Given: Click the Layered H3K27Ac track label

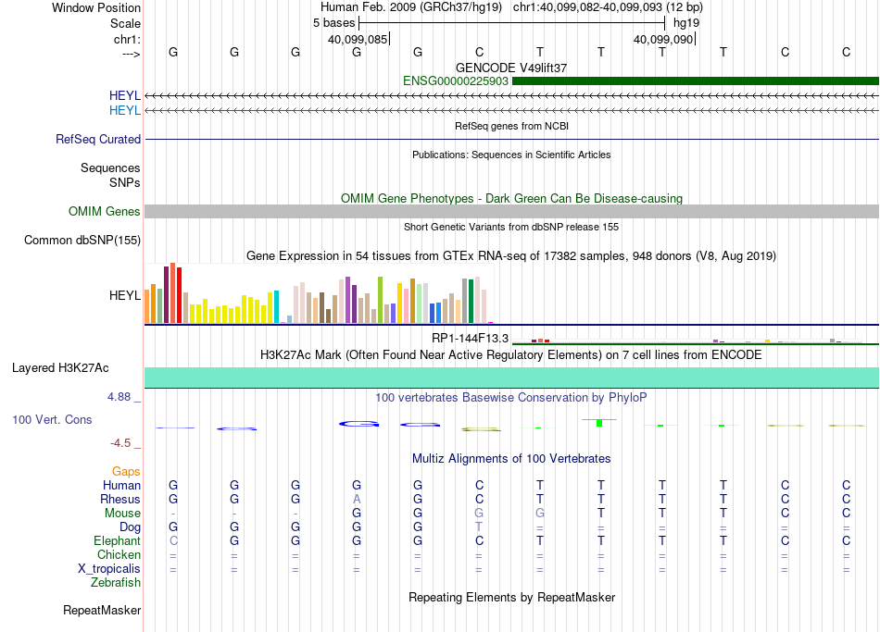Looking at the screenshot, I should (x=60, y=368).
